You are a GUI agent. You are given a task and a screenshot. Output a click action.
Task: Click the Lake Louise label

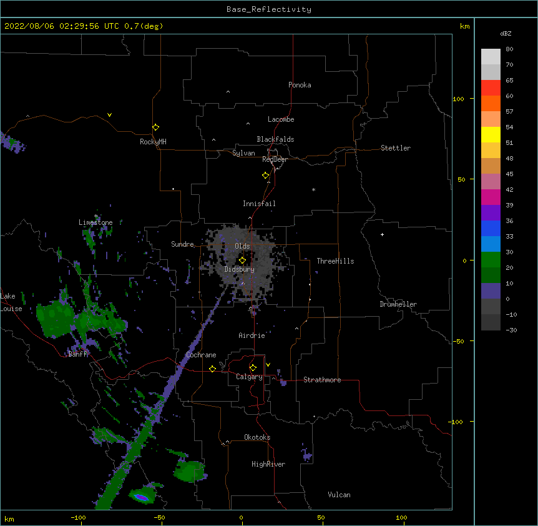(11, 302)
